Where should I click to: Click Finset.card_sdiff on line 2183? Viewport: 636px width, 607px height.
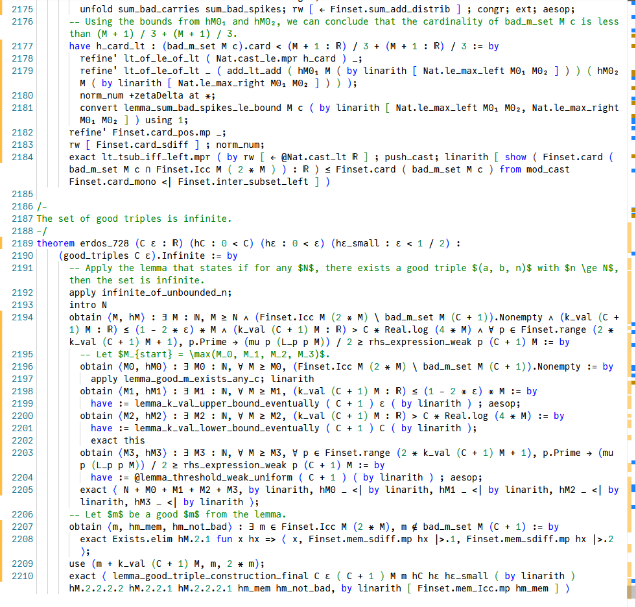tap(143, 145)
